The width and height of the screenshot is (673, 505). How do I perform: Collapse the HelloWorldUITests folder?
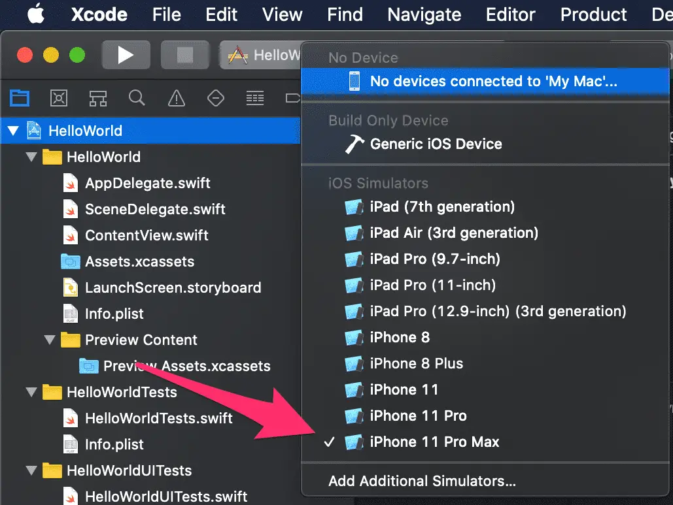(x=31, y=470)
